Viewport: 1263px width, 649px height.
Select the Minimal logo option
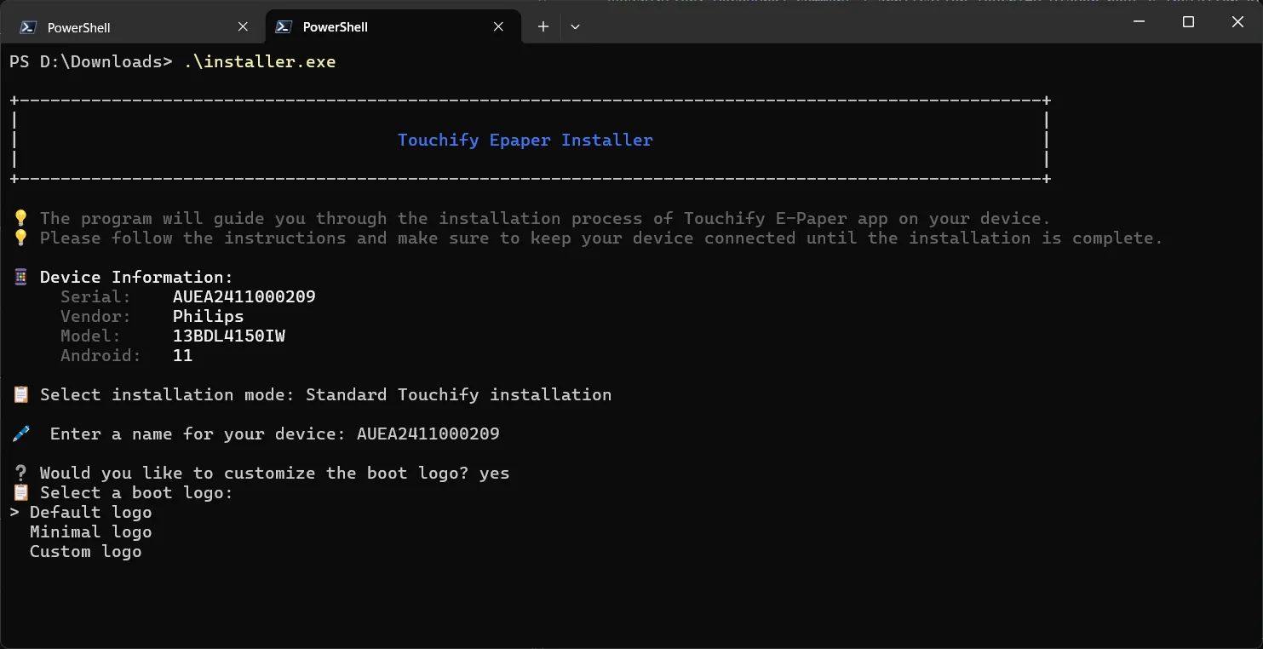[x=91, y=532]
